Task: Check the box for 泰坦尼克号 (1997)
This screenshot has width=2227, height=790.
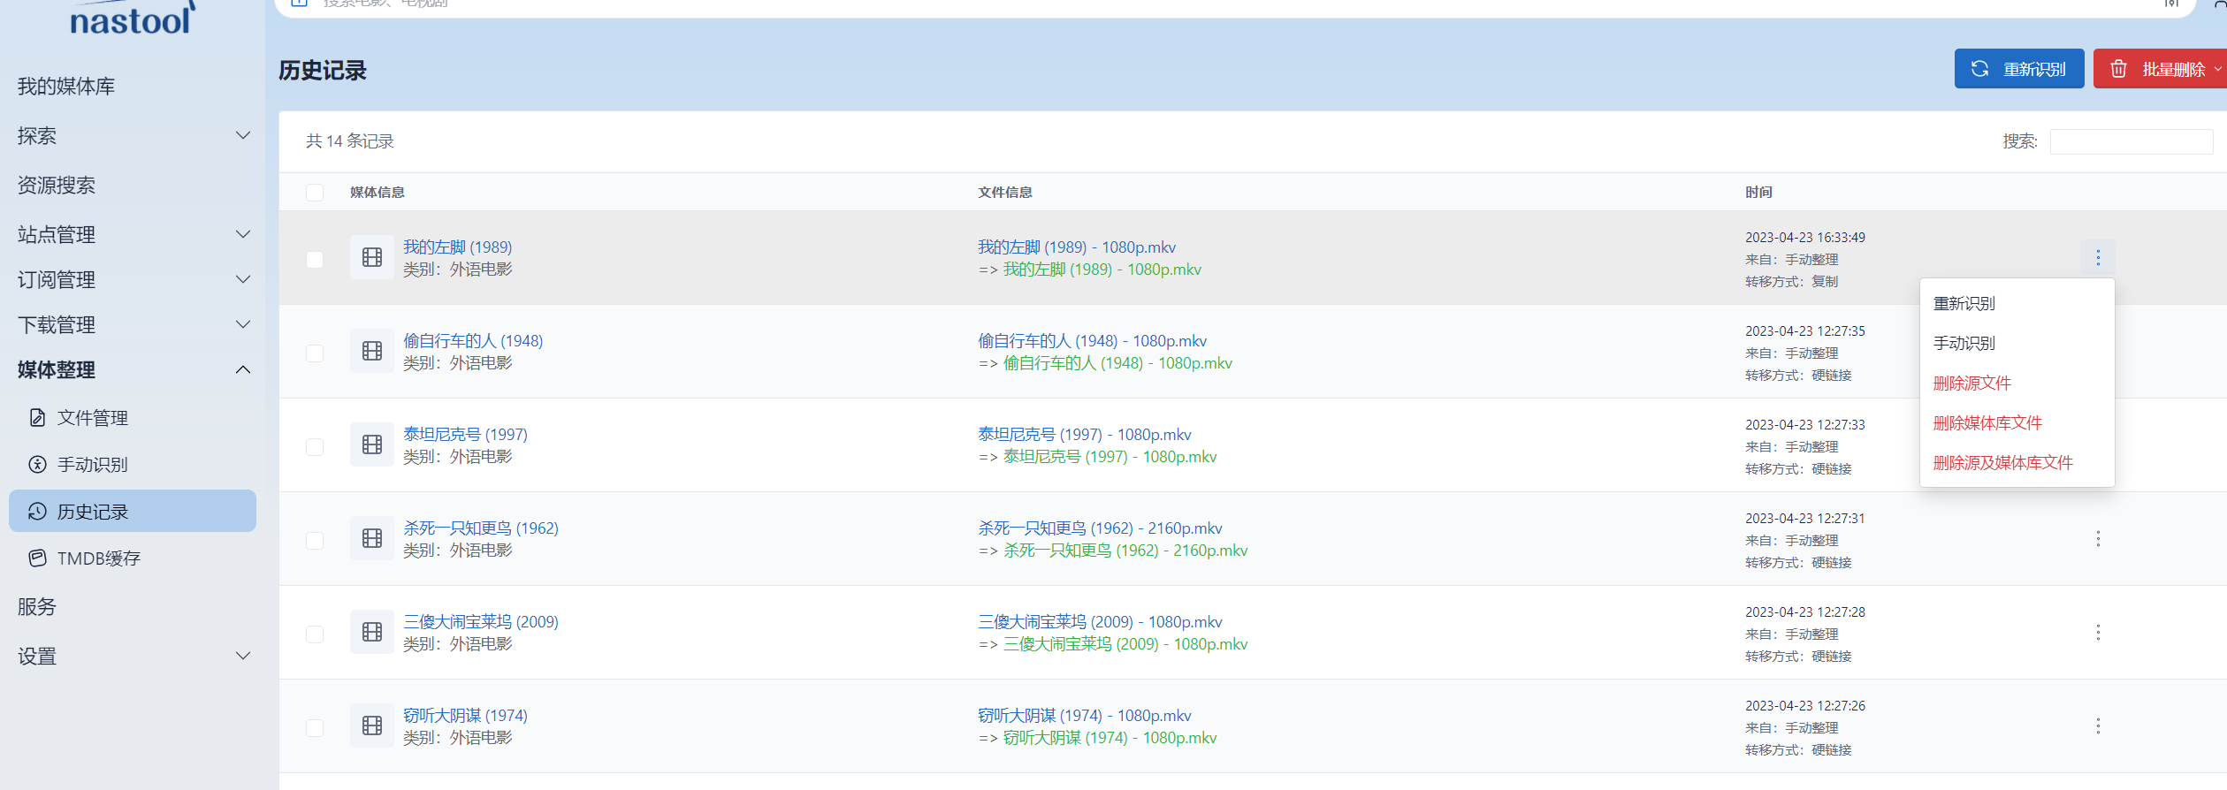Action: click(x=315, y=446)
